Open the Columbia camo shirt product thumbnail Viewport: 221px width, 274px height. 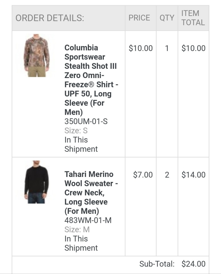37,56
